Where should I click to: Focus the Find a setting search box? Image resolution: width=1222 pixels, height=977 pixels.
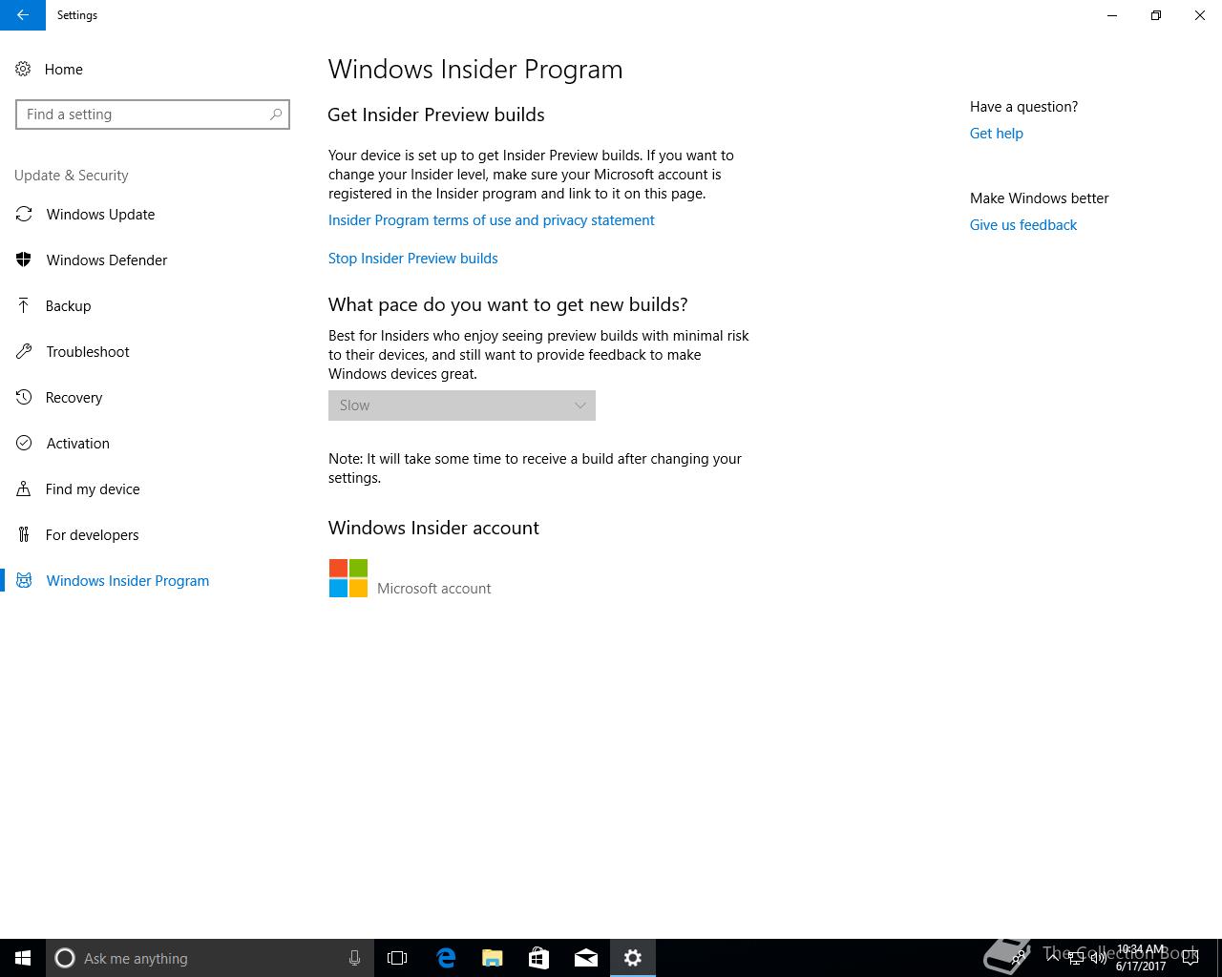(x=153, y=114)
